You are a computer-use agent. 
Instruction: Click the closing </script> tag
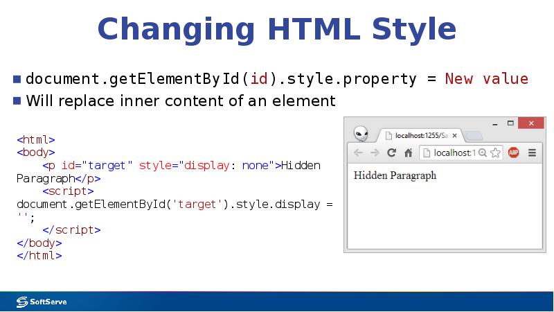pyautogui.click(x=71, y=230)
